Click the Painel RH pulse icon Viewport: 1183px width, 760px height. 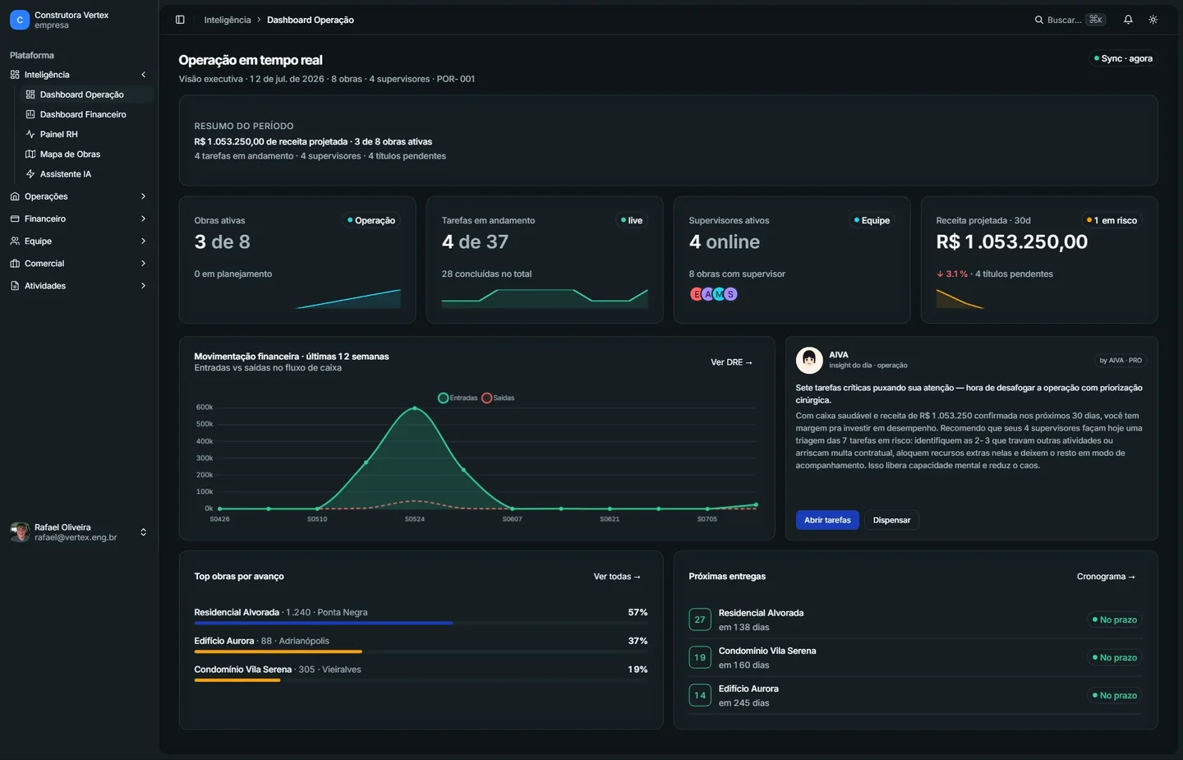click(30, 134)
